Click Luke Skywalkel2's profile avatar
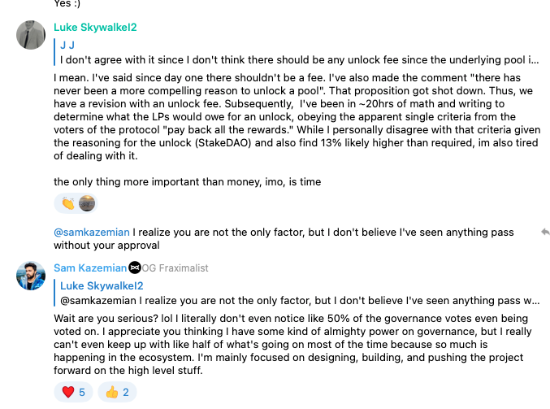The height and width of the screenshot is (409, 550). point(31,37)
